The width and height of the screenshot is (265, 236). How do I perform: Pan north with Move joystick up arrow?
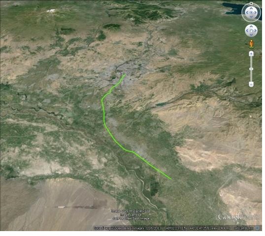(251, 27)
